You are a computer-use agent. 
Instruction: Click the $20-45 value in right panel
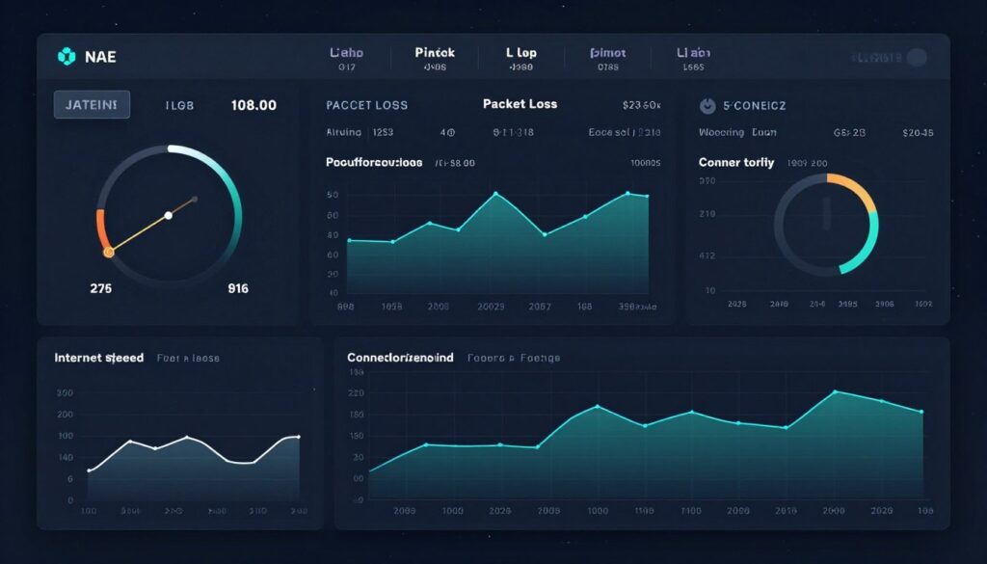[x=918, y=133]
